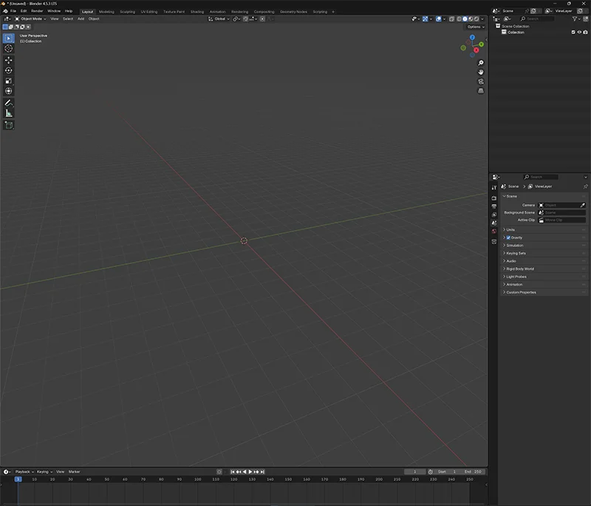Toggle the Collection exclude checkbox in outliner

[573, 33]
